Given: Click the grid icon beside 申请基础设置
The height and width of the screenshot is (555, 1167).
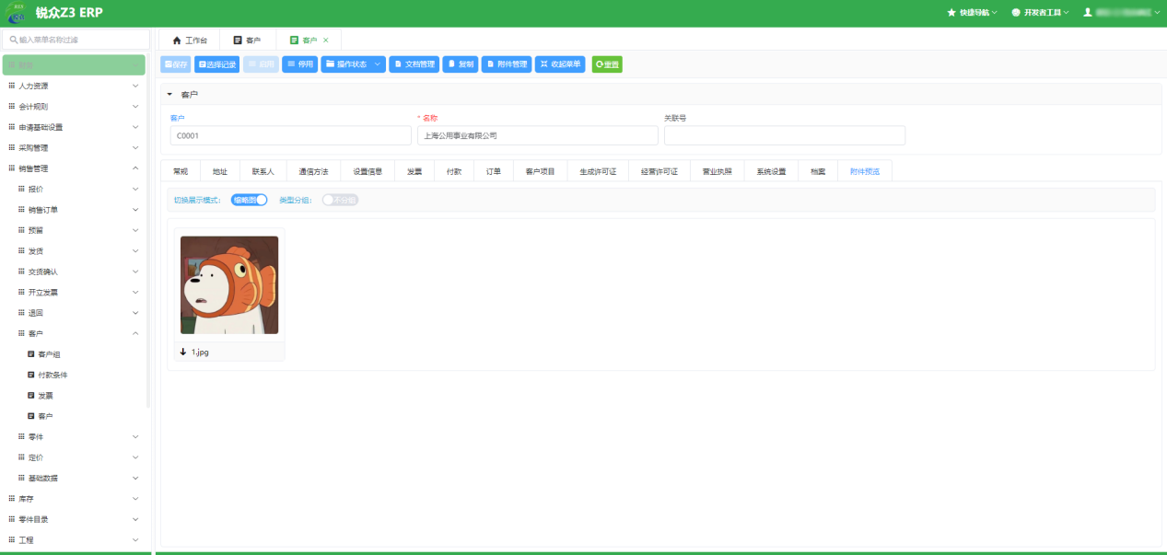Looking at the screenshot, I should click(12, 127).
